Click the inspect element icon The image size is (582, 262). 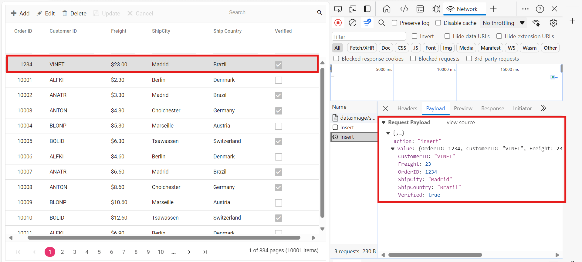(x=338, y=9)
